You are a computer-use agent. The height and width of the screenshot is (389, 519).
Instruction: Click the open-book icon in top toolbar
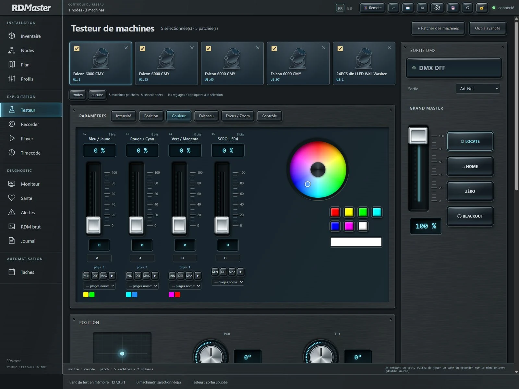[x=408, y=8]
